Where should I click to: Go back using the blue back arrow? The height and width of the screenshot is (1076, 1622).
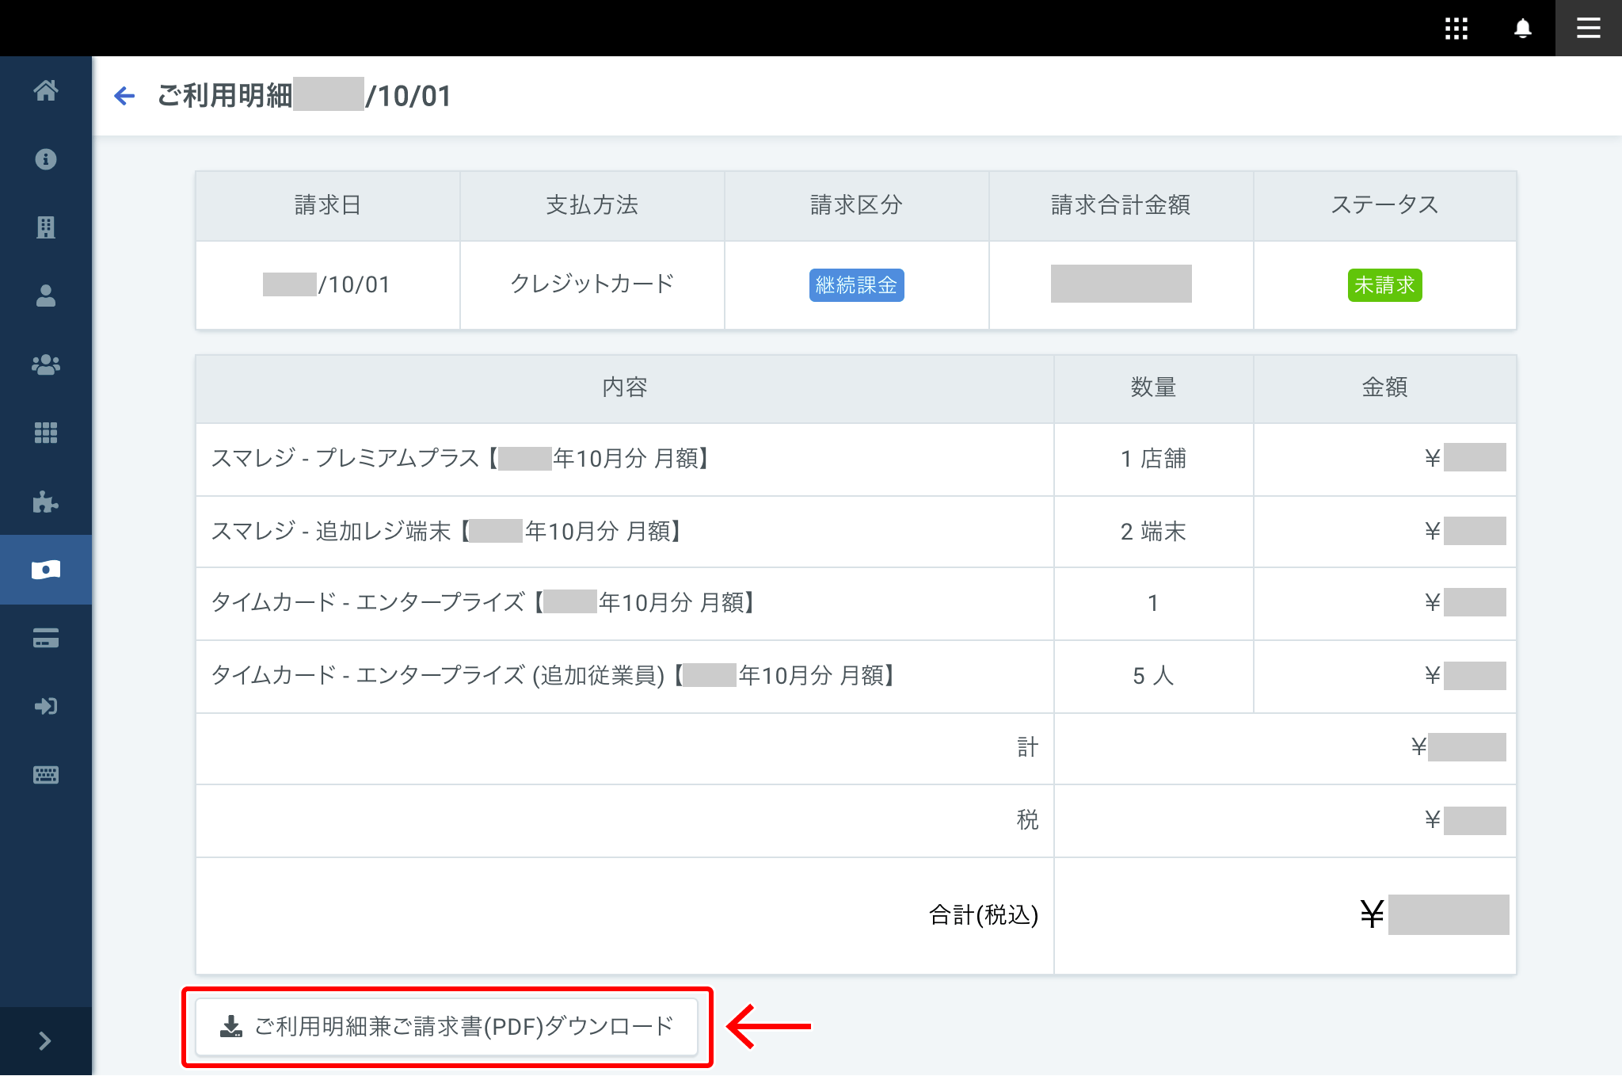click(x=124, y=95)
